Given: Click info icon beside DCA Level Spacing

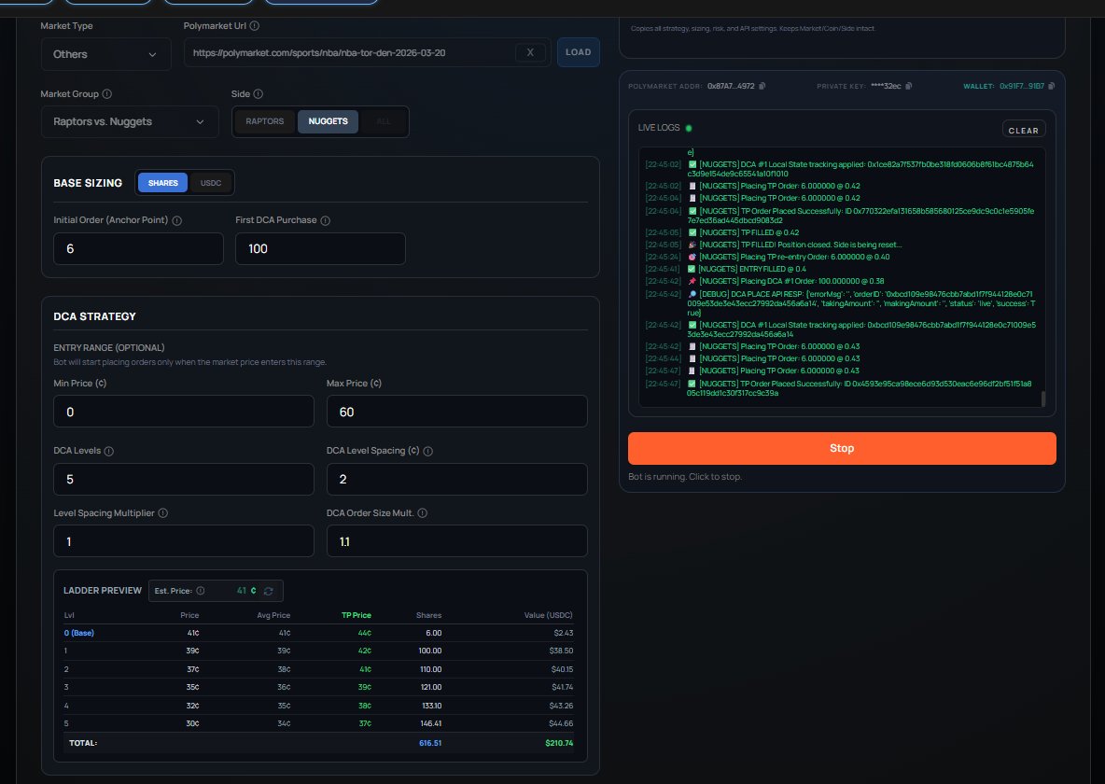Looking at the screenshot, I should (x=427, y=451).
